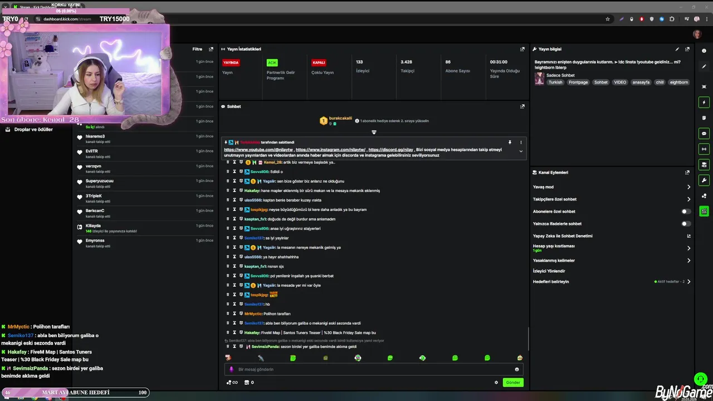Expand Hesap yaşı kısıtlaması setting
713x401 pixels.
tap(688, 248)
